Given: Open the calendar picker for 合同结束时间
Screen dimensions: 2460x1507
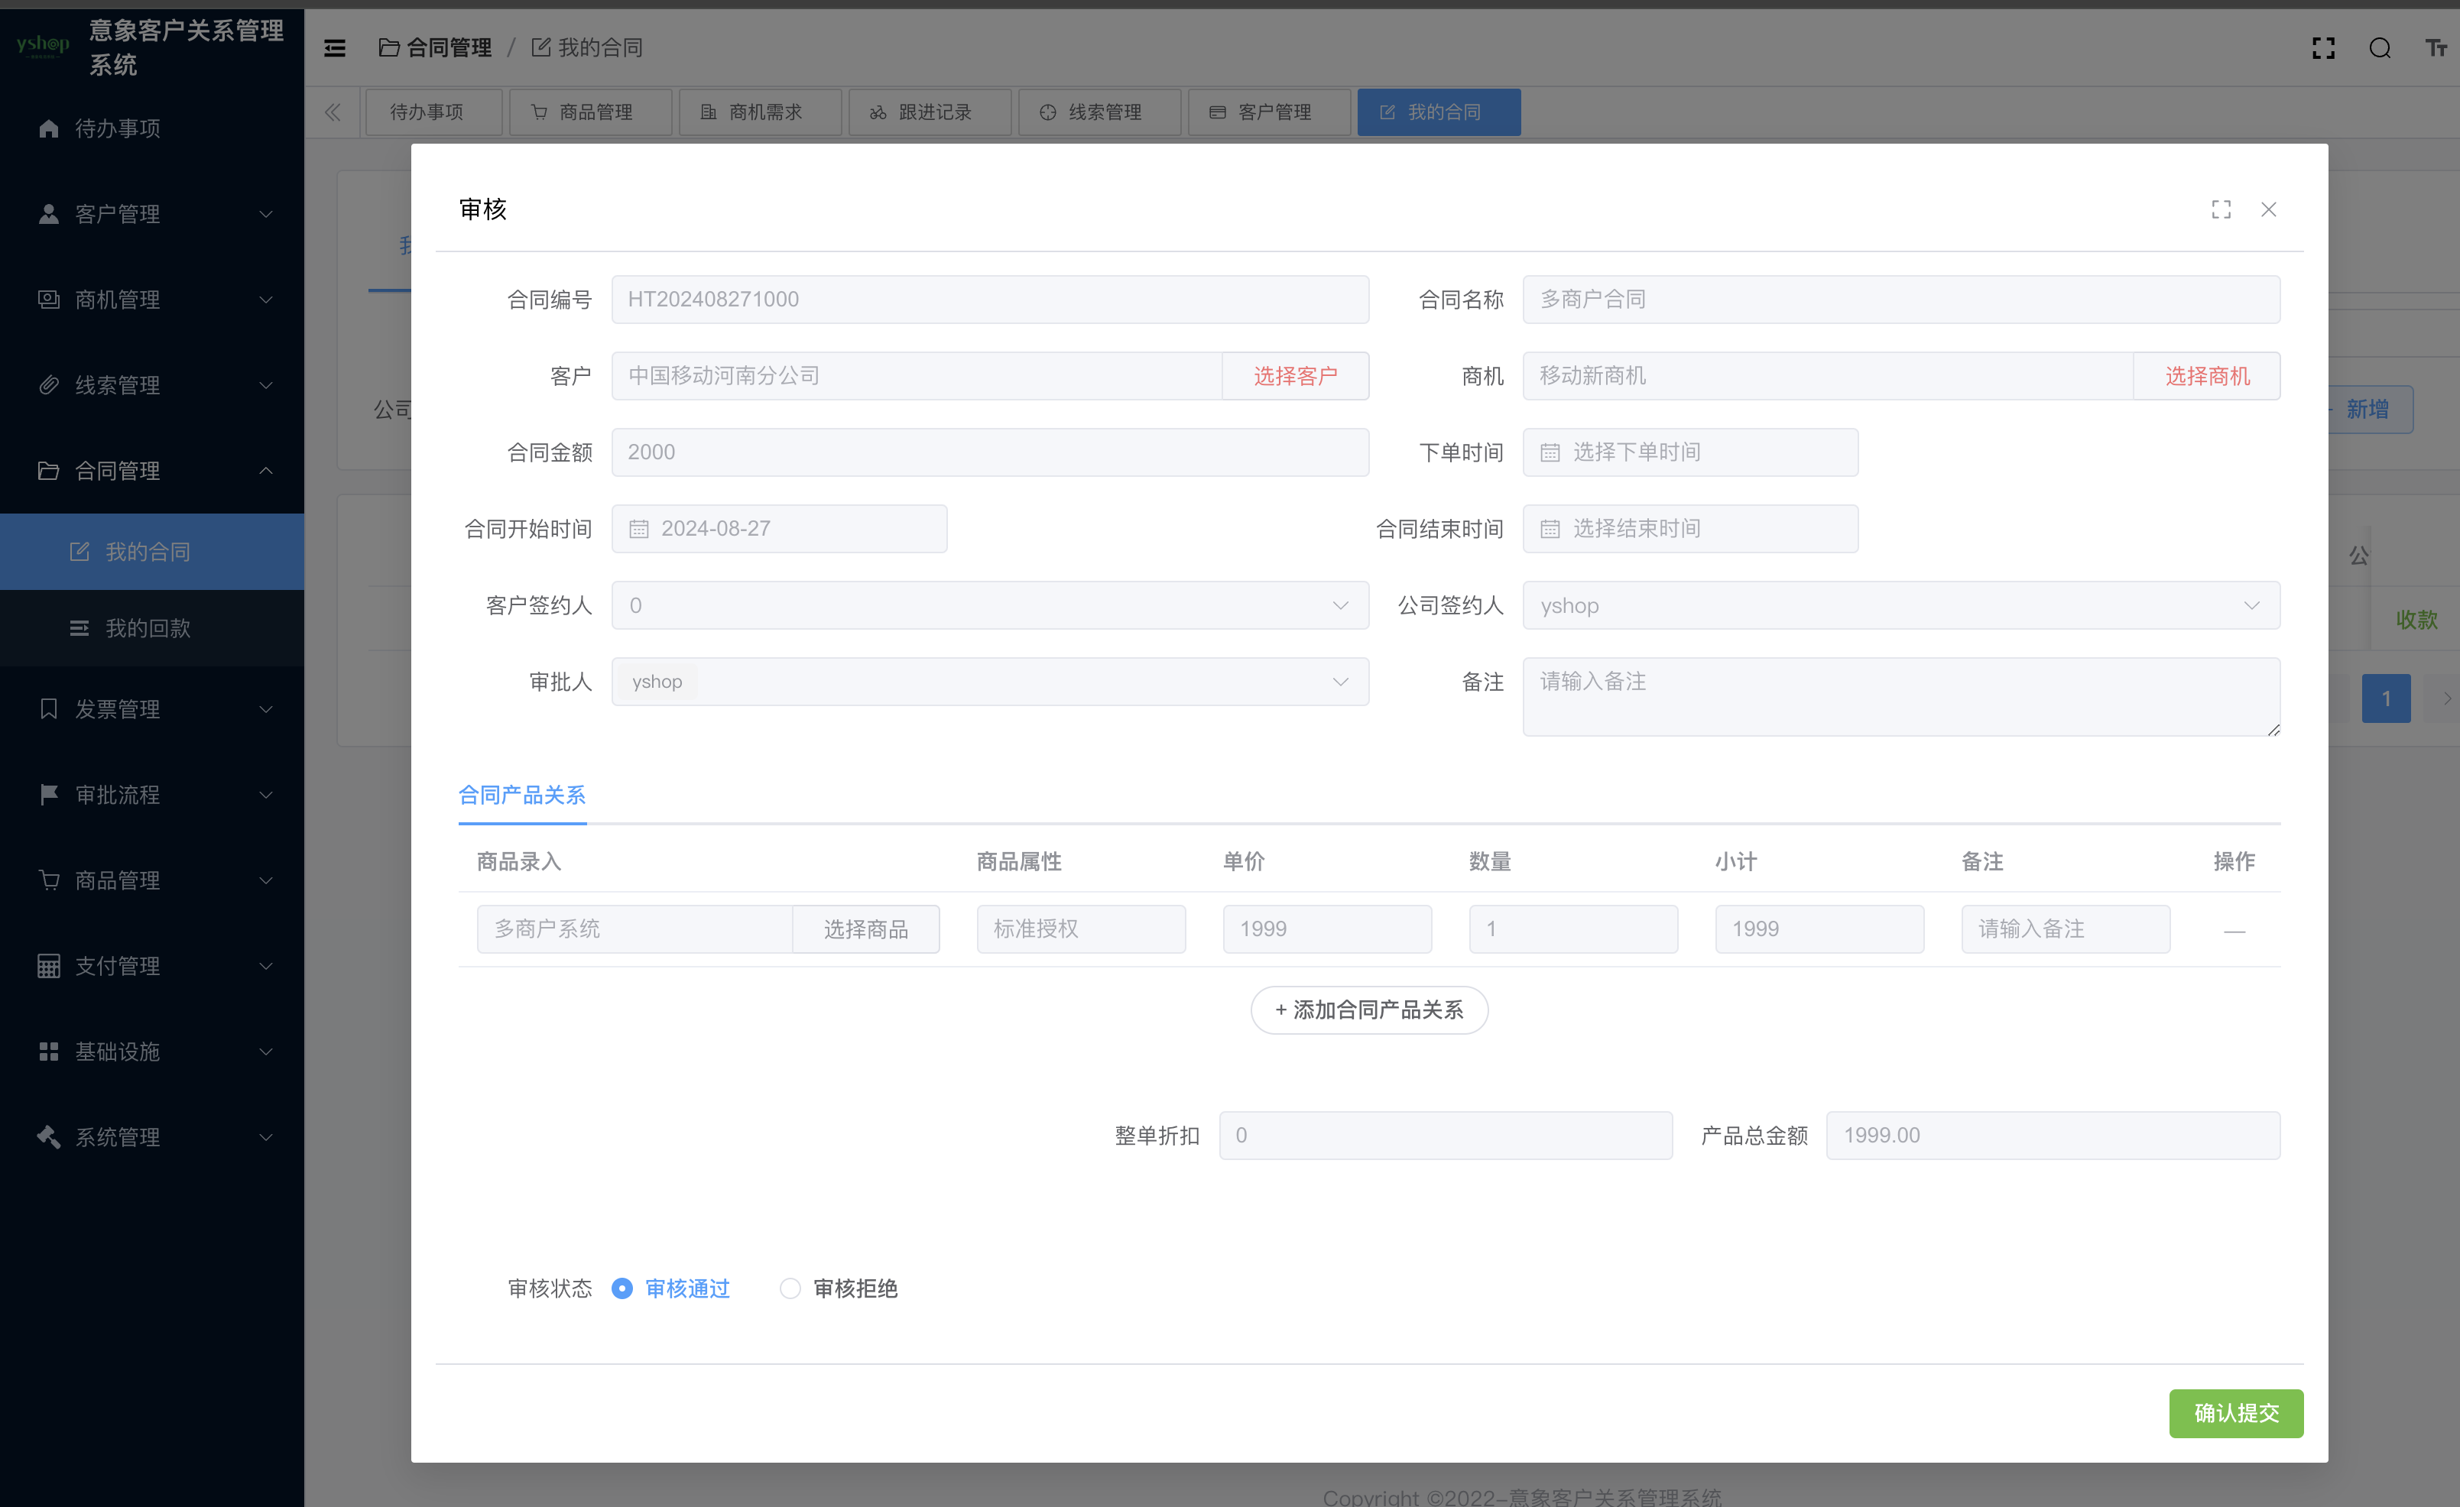Looking at the screenshot, I should click(1550, 528).
